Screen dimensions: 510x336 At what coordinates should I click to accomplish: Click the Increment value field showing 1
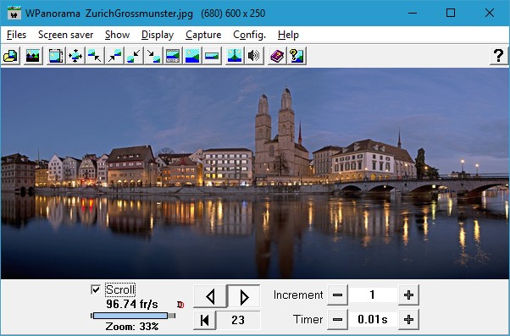[373, 295]
